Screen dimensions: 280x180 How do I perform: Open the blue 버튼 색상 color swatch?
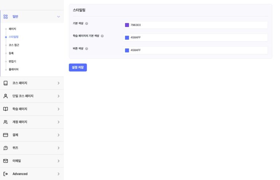coord(127,50)
